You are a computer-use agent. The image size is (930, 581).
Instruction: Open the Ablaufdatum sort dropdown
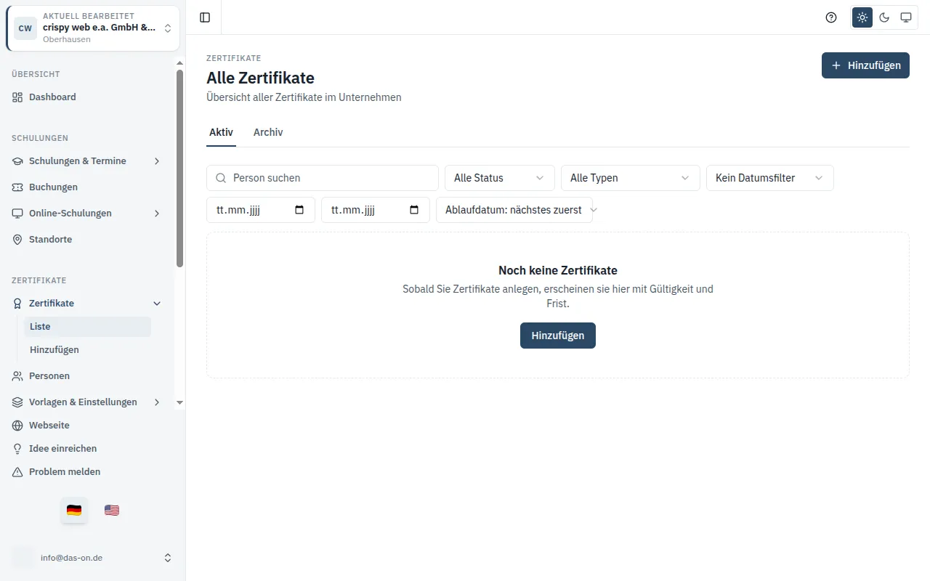tap(514, 210)
